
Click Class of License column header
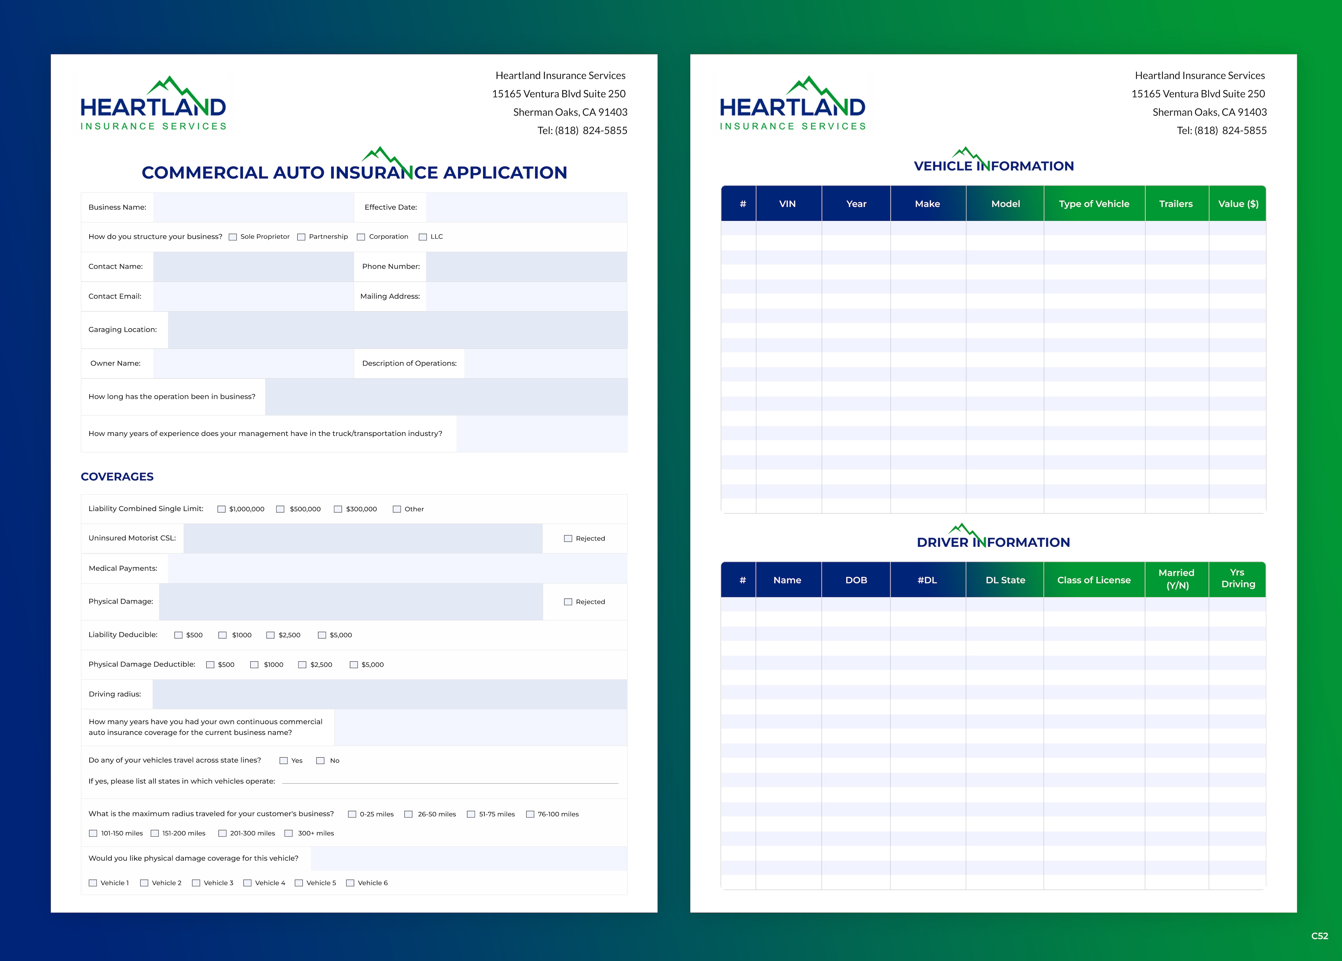(1093, 580)
